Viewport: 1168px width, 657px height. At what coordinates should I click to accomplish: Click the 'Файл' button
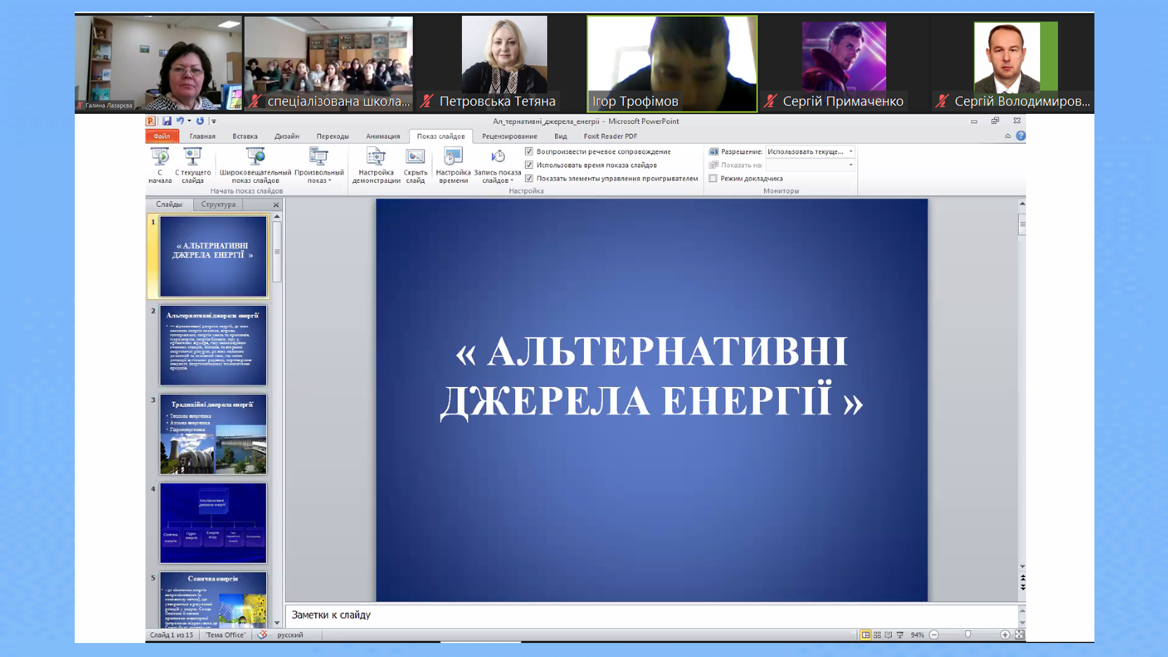click(x=162, y=136)
